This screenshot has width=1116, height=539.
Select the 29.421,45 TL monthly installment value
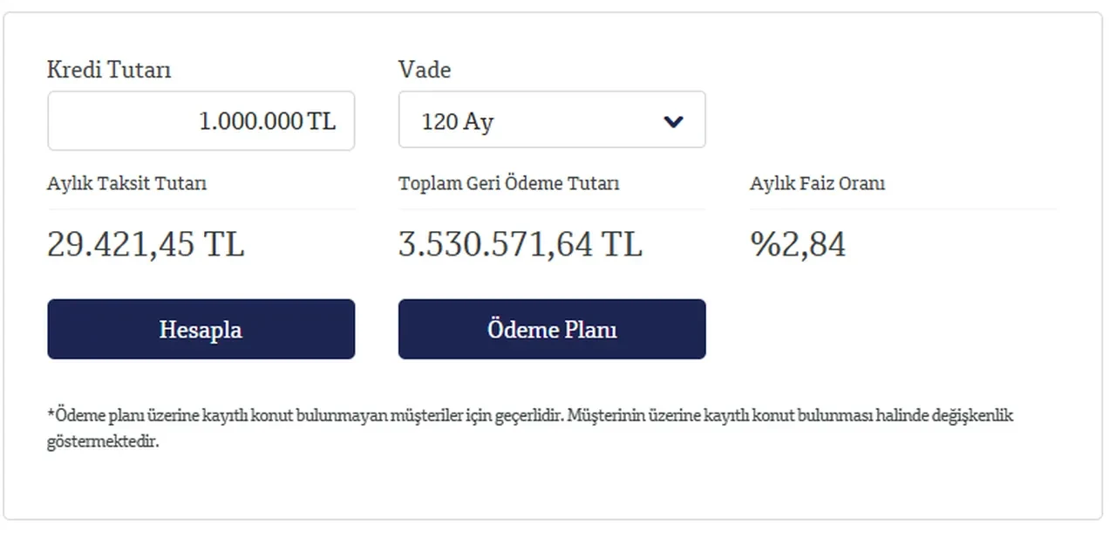(x=145, y=245)
